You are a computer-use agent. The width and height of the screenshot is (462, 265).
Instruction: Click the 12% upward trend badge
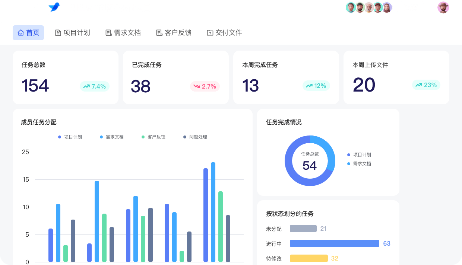[x=316, y=86]
